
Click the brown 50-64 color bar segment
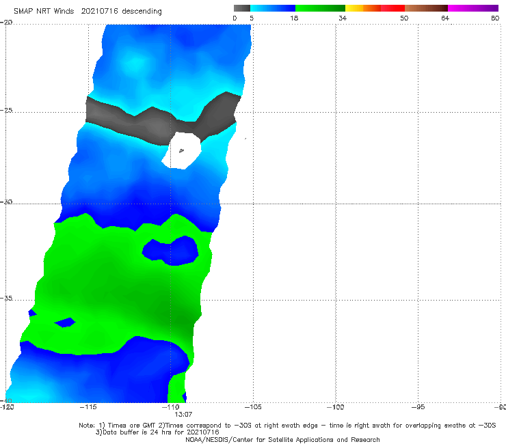[x=426, y=8]
